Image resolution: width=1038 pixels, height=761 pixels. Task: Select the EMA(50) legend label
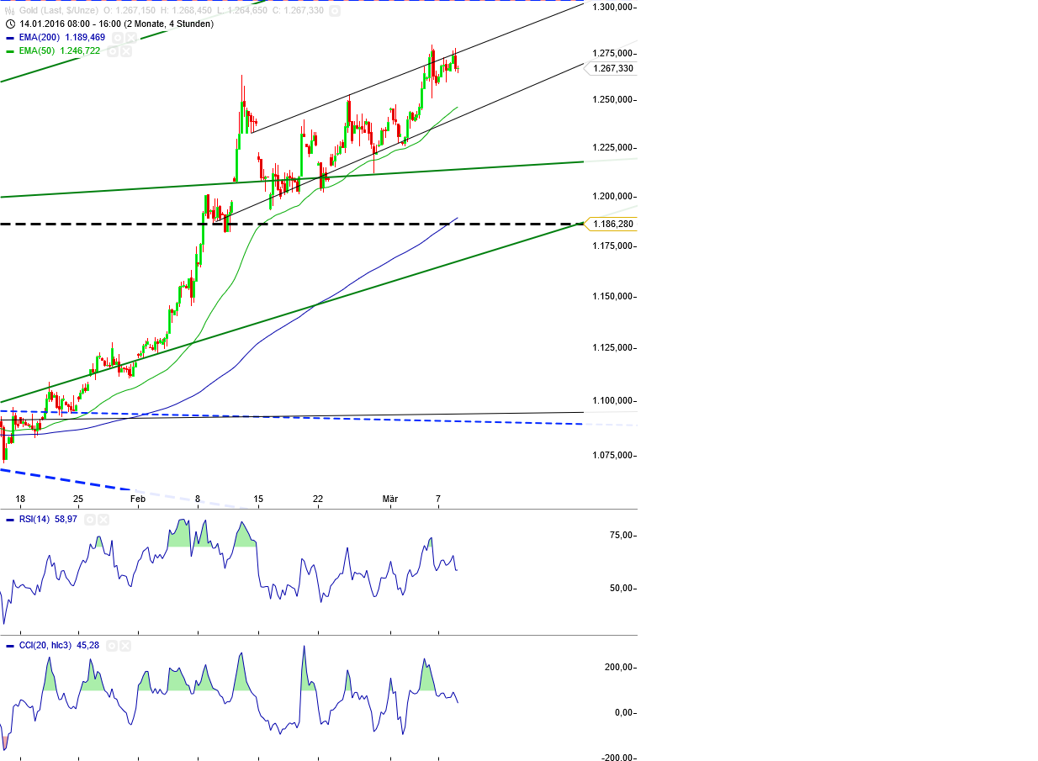point(35,50)
